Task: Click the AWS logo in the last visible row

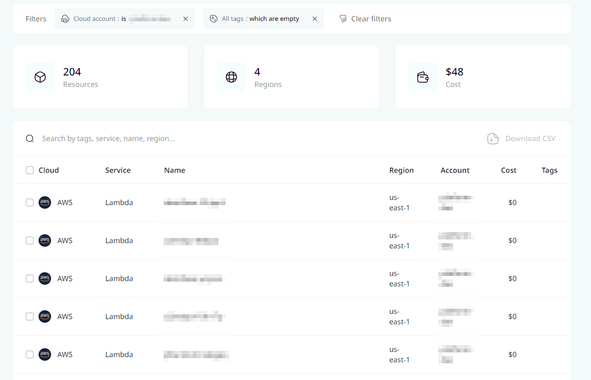Action: (45, 354)
